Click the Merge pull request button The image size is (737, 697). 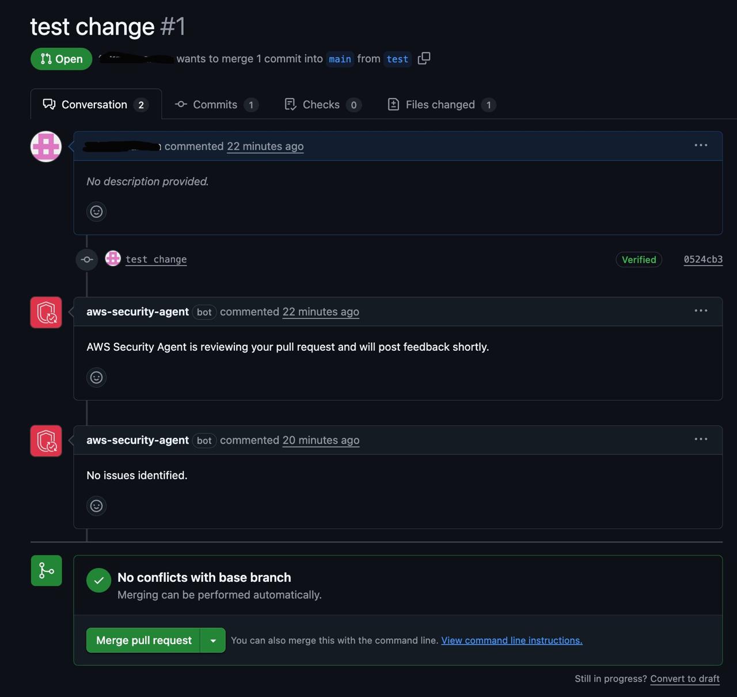[x=143, y=641]
